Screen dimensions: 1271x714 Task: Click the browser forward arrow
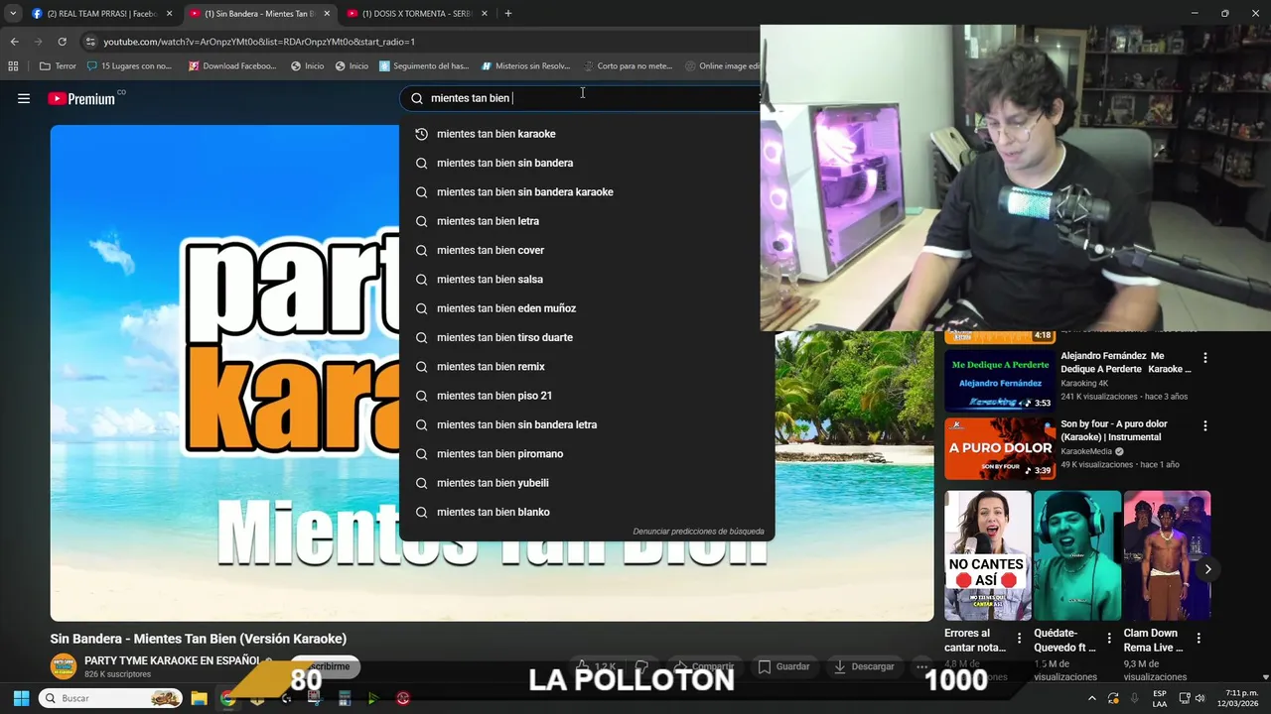point(38,42)
